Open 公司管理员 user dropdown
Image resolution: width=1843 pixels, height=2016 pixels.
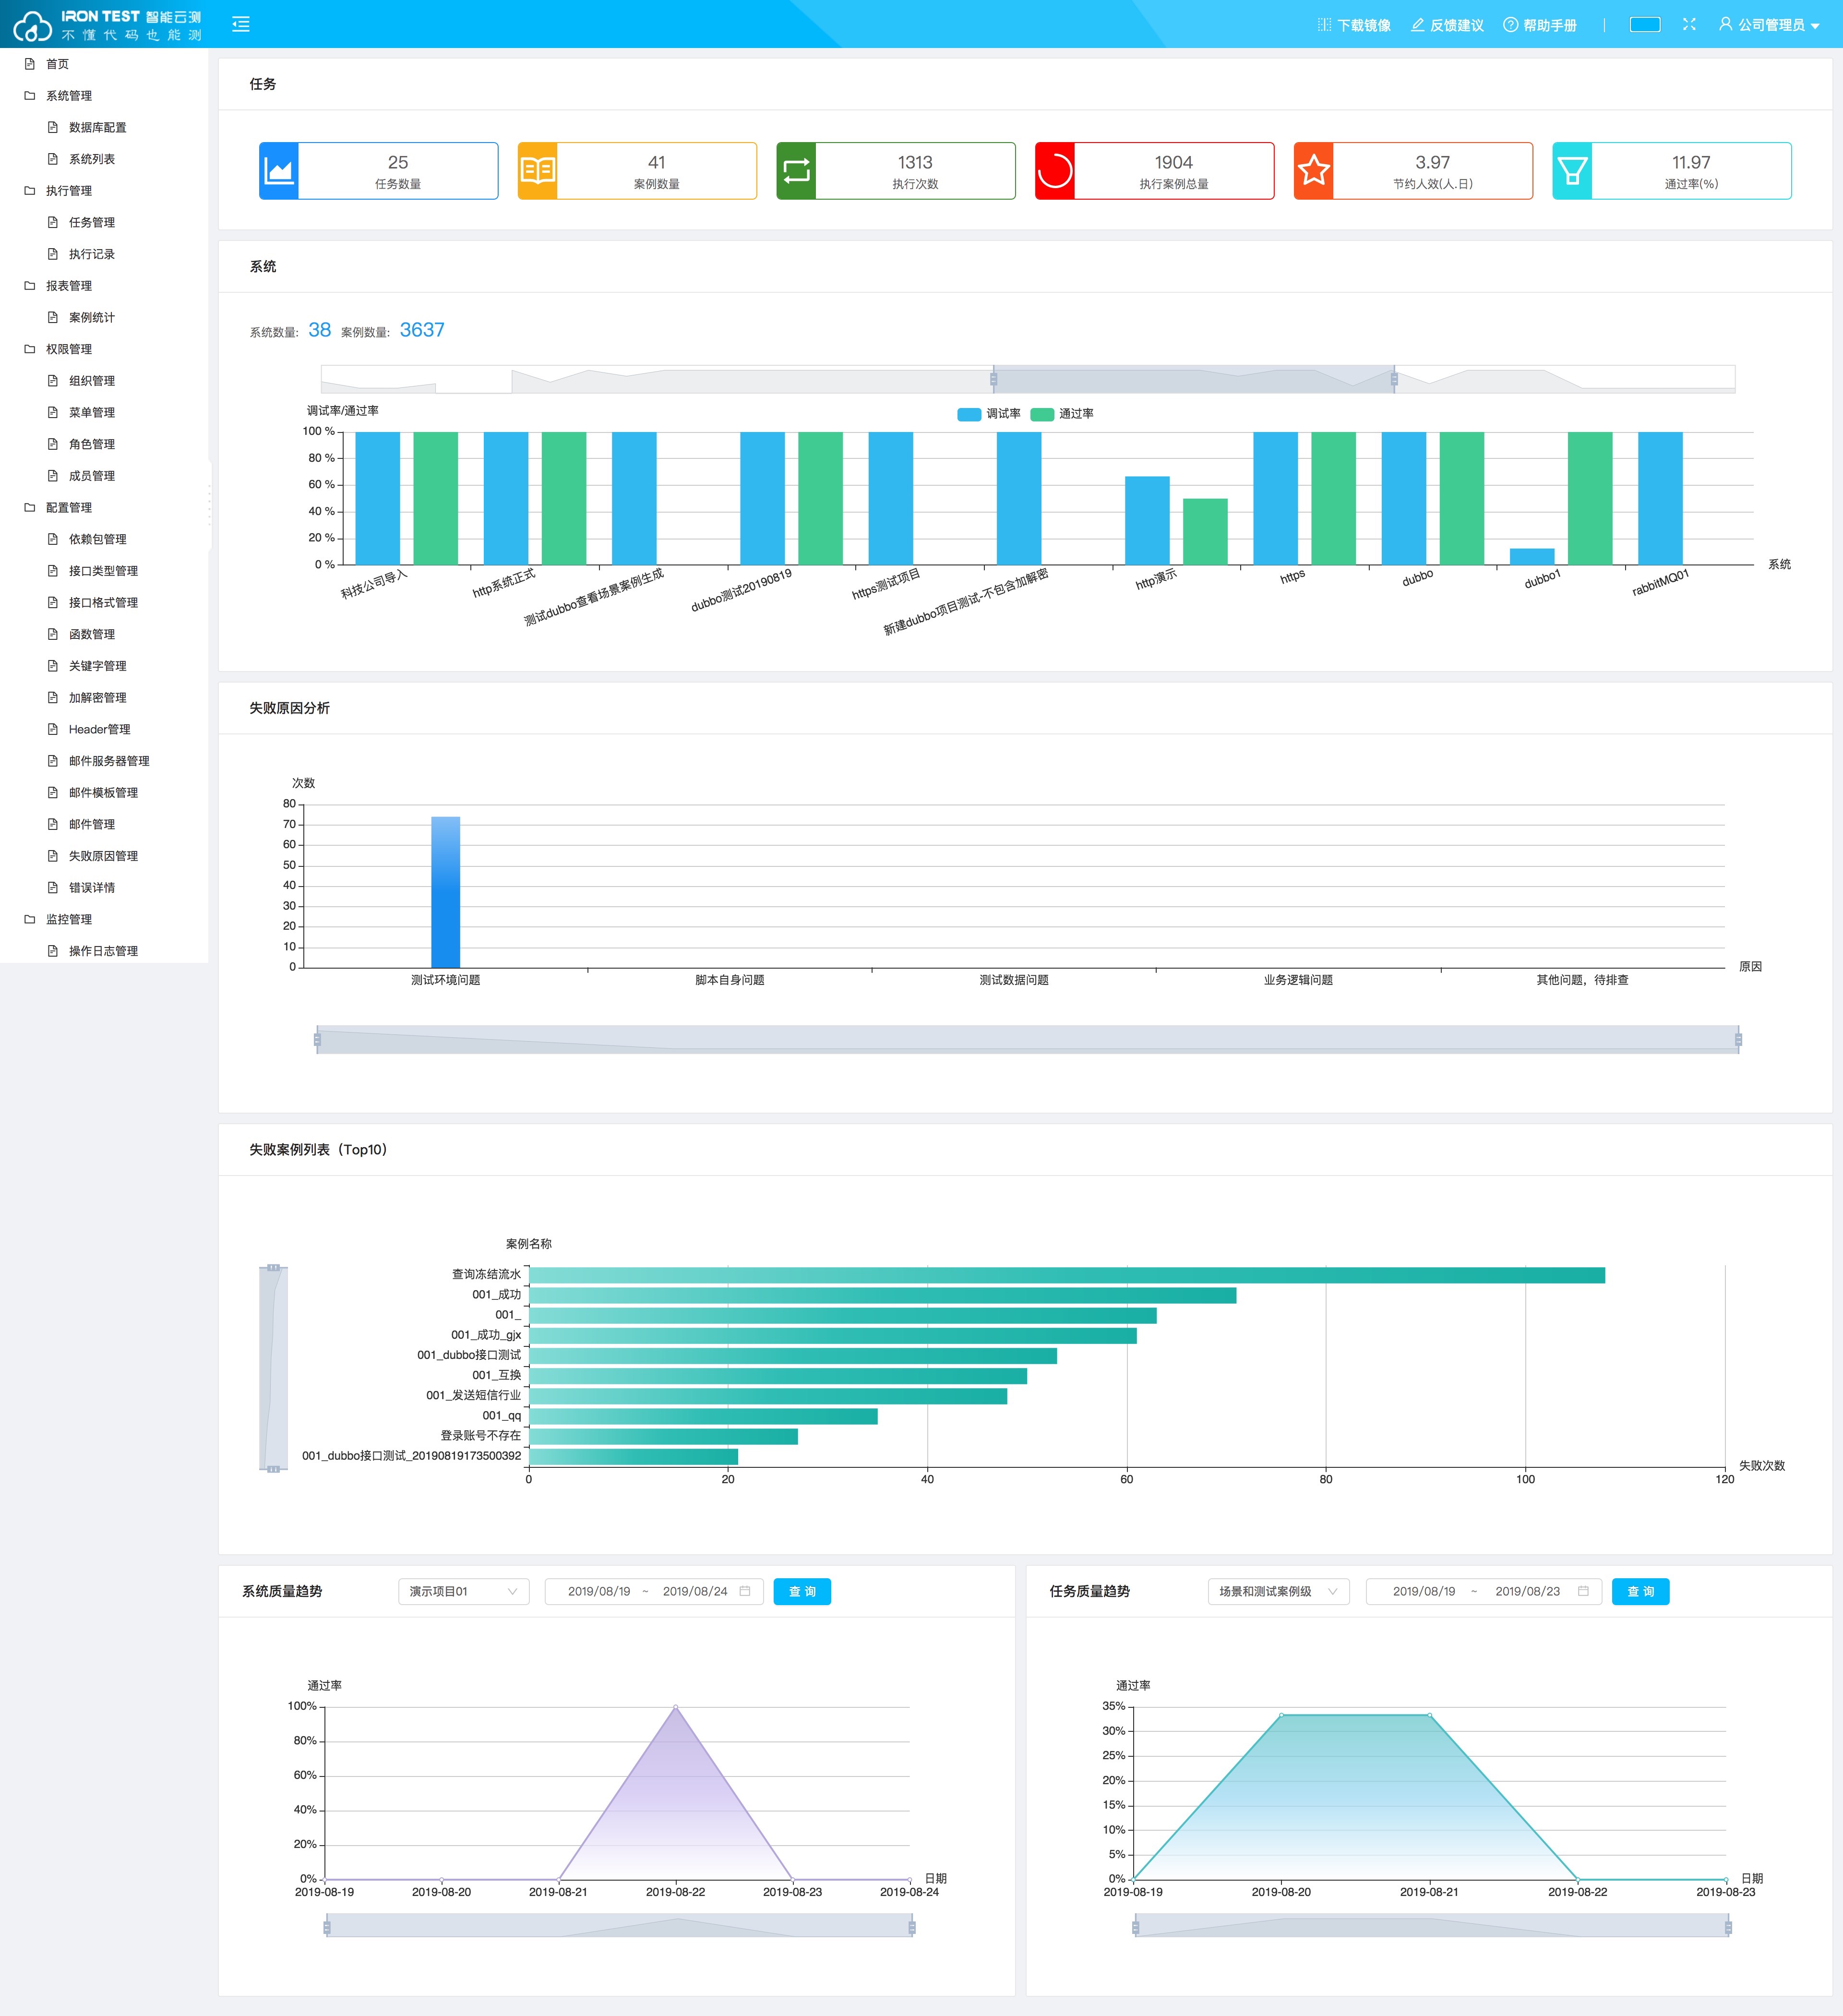(x=1769, y=25)
